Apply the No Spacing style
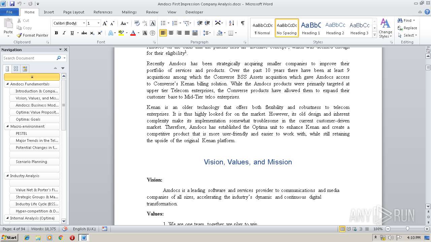Viewport: 431px width, 242px height. [x=287, y=28]
